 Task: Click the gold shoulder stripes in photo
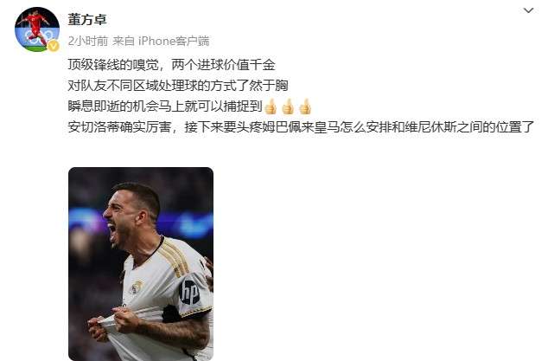(x=175, y=258)
